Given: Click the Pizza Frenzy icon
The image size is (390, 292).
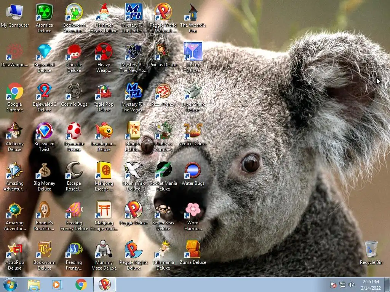Looking at the screenshot, I should coord(163,91).
